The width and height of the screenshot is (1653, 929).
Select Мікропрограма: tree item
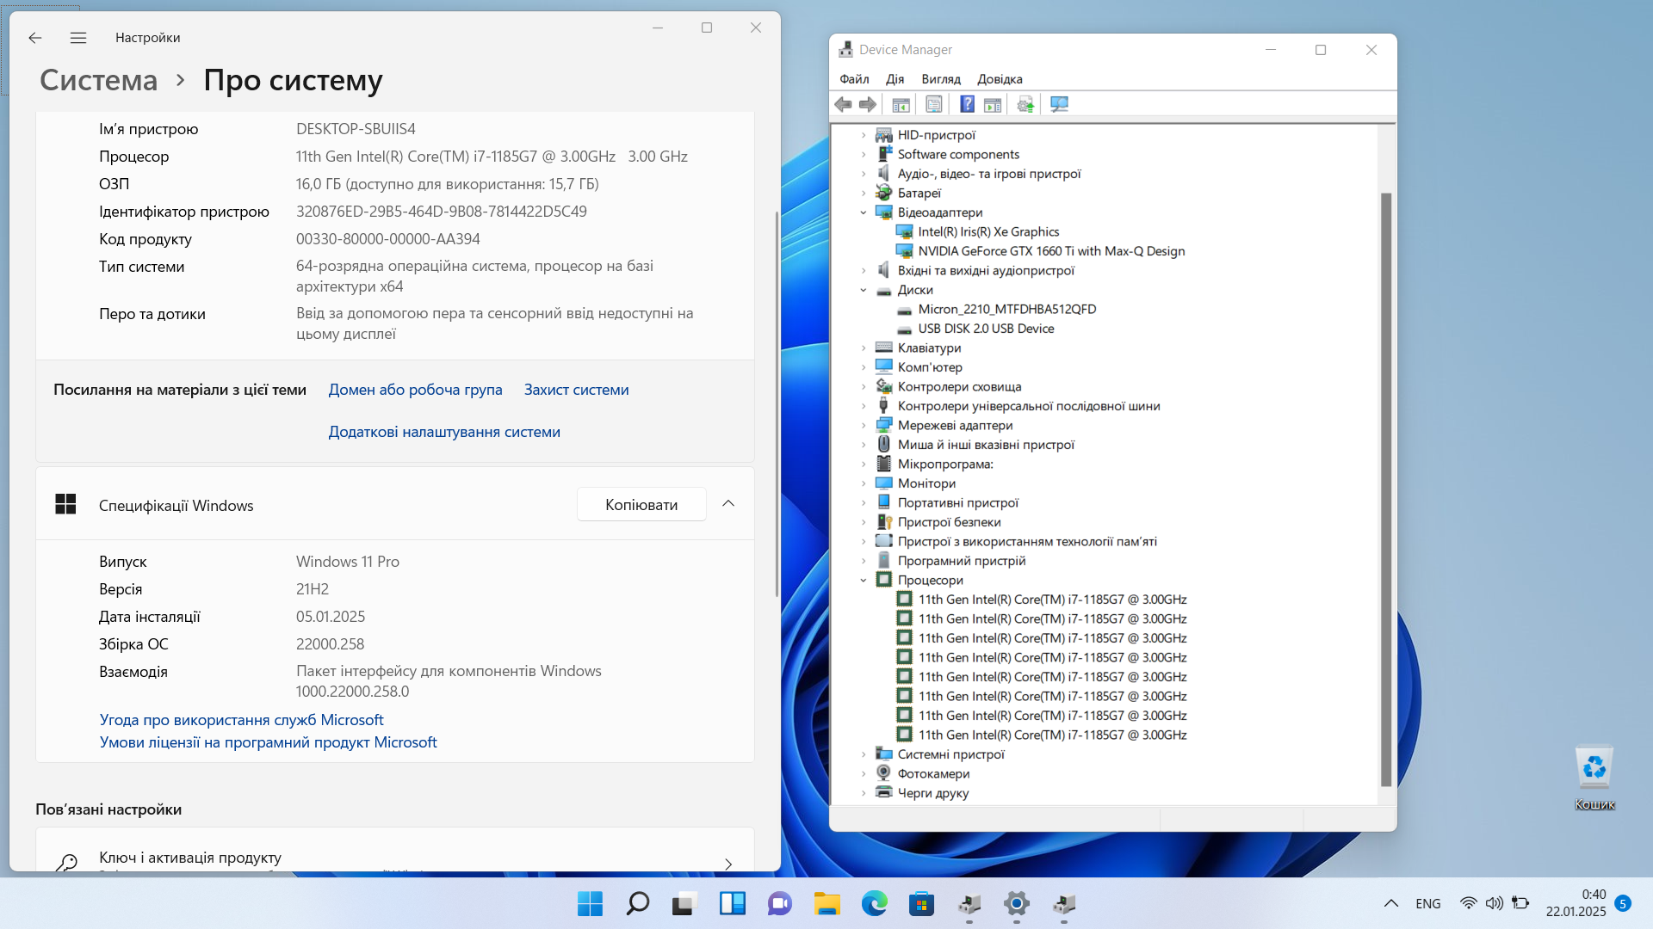pos(944,464)
